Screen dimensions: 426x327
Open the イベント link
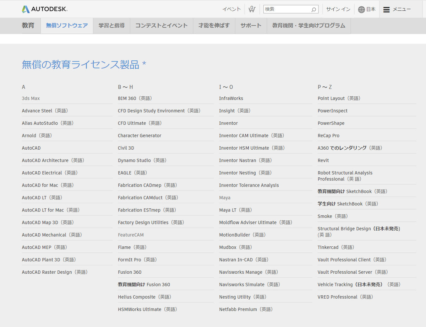tap(231, 9)
